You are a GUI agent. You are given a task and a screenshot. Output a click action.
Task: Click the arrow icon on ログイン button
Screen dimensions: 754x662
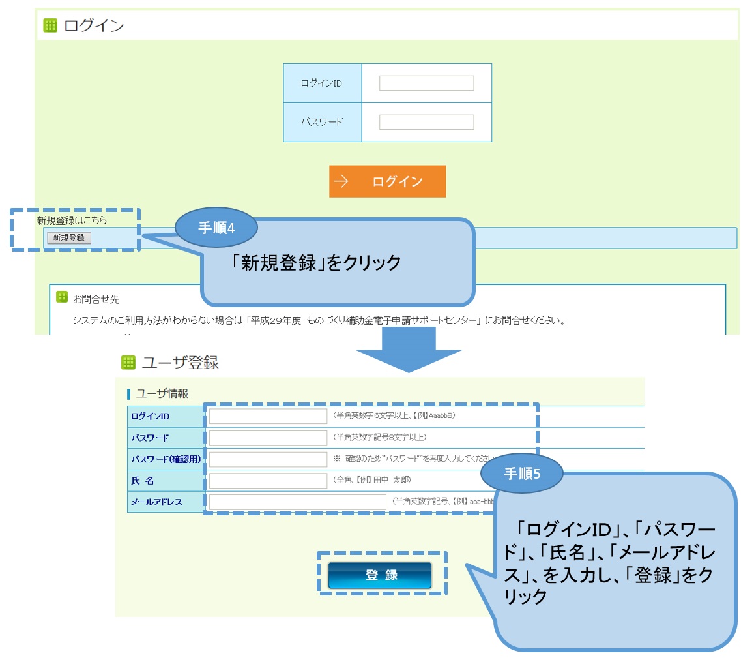point(341,181)
